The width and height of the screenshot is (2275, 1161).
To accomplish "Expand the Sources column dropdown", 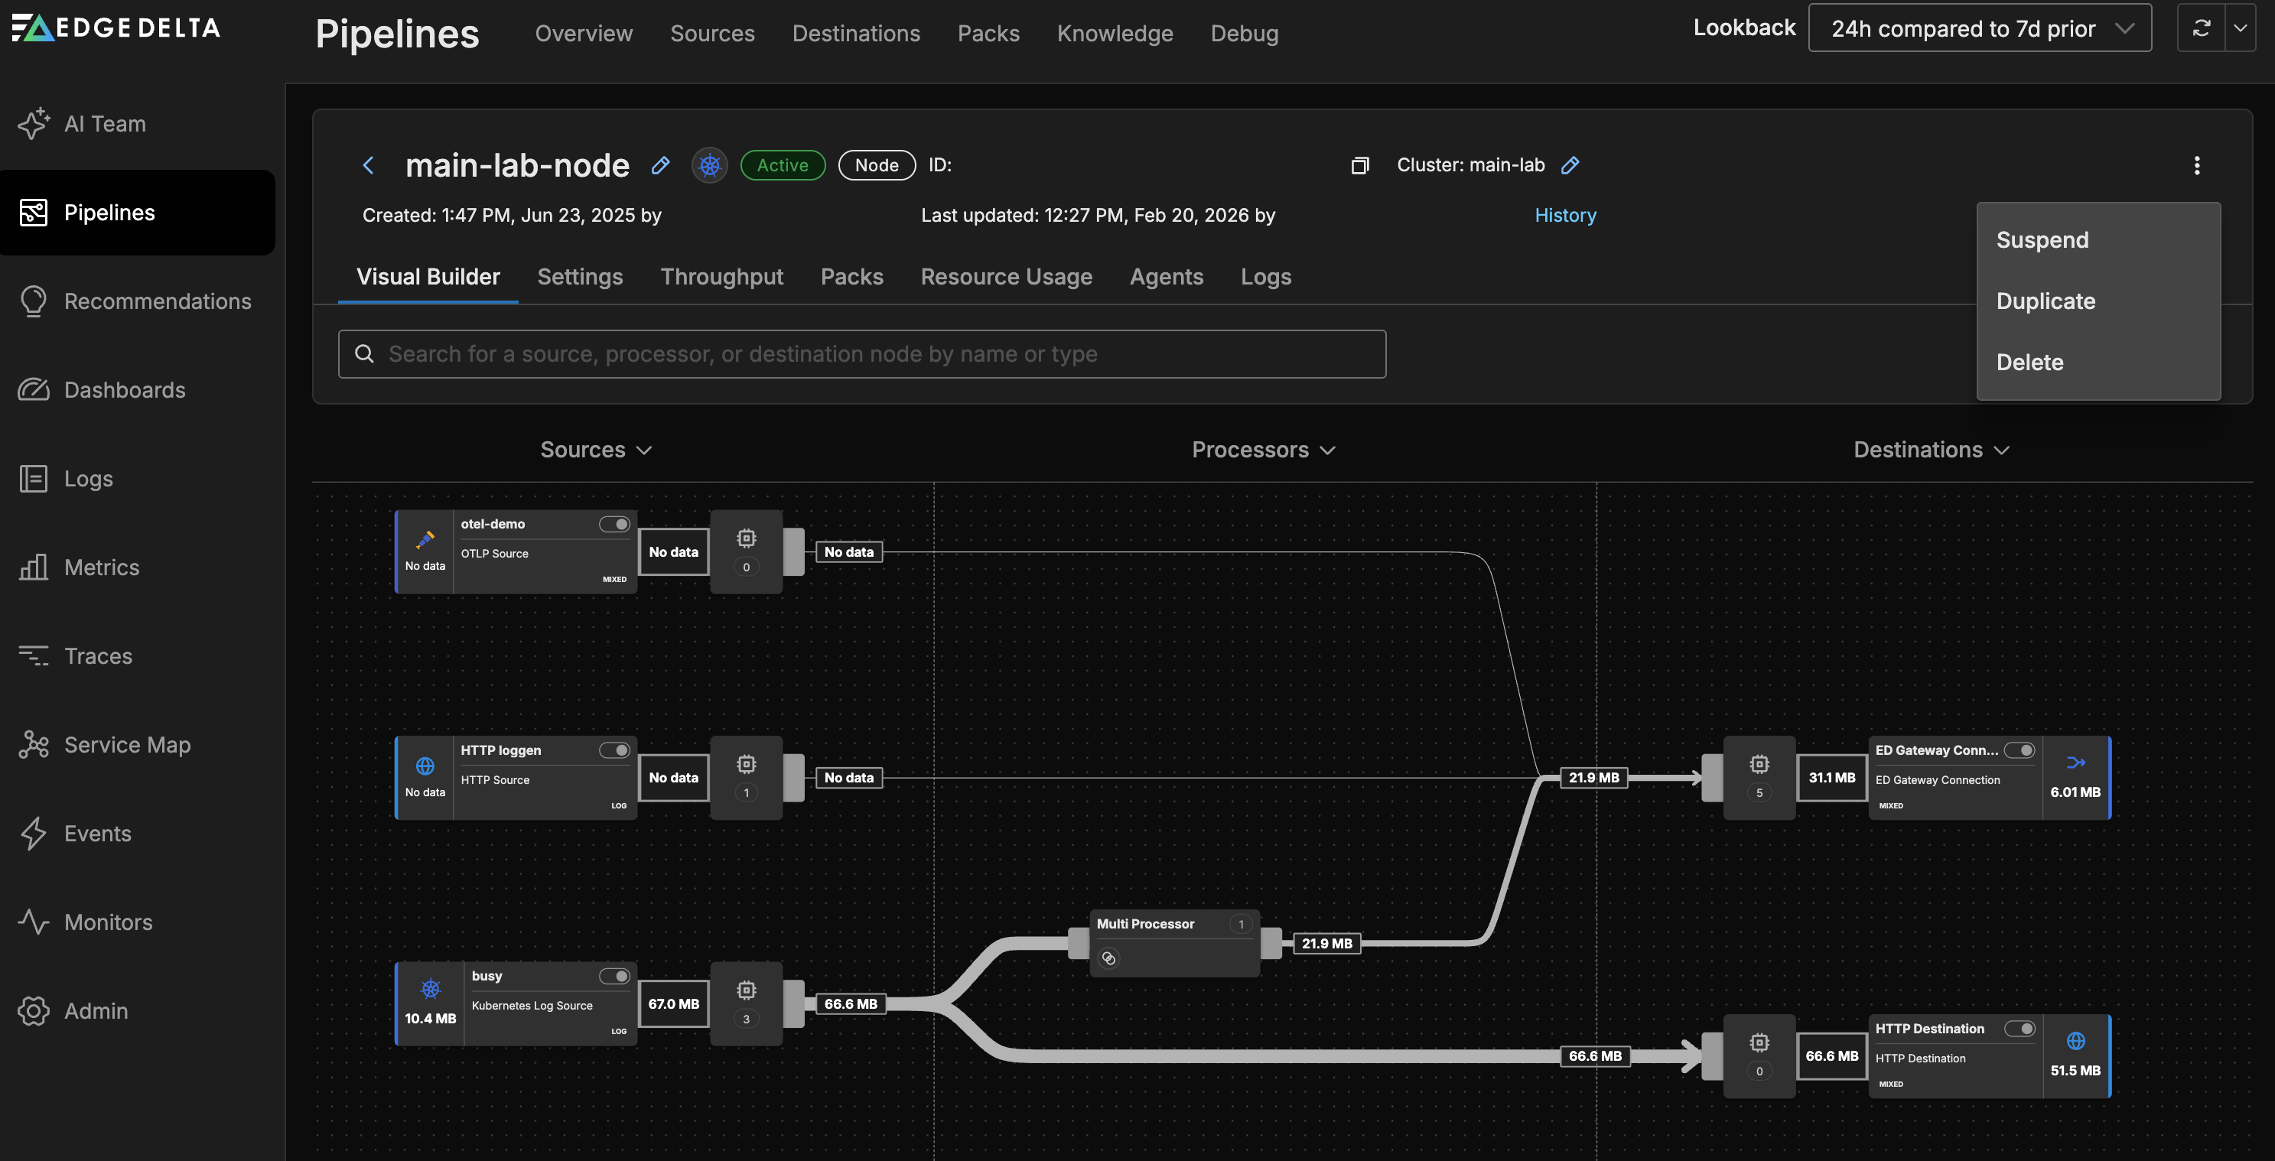I will (x=595, y=450).
